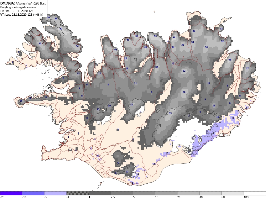
Task: Click the checkered -1 to 1 legend swatch
Action: (x=77, y=193)
